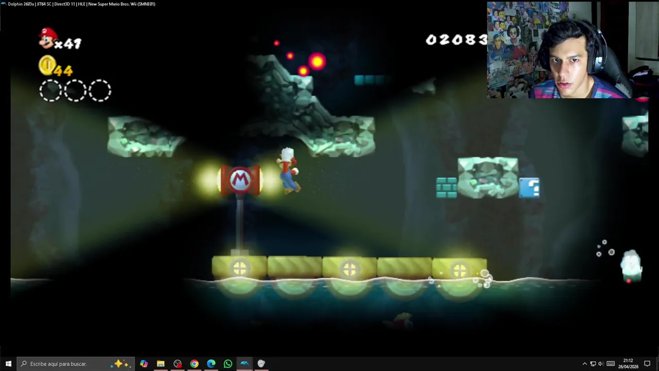Open the Windows Start menu

[x=8, y=364]
